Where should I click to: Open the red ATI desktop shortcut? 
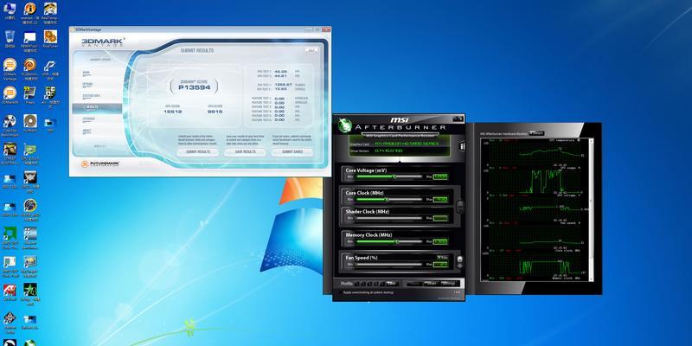click(10, 292)
